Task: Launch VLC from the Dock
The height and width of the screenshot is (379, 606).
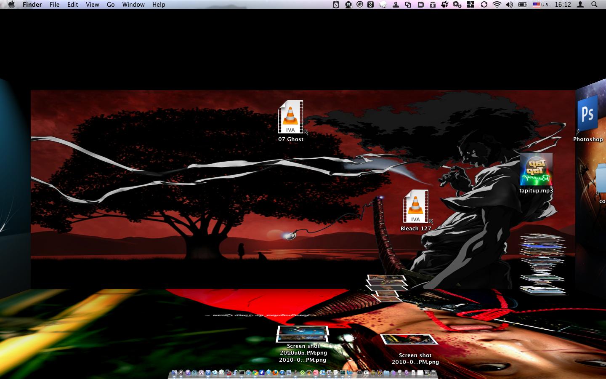Action: 308,373
